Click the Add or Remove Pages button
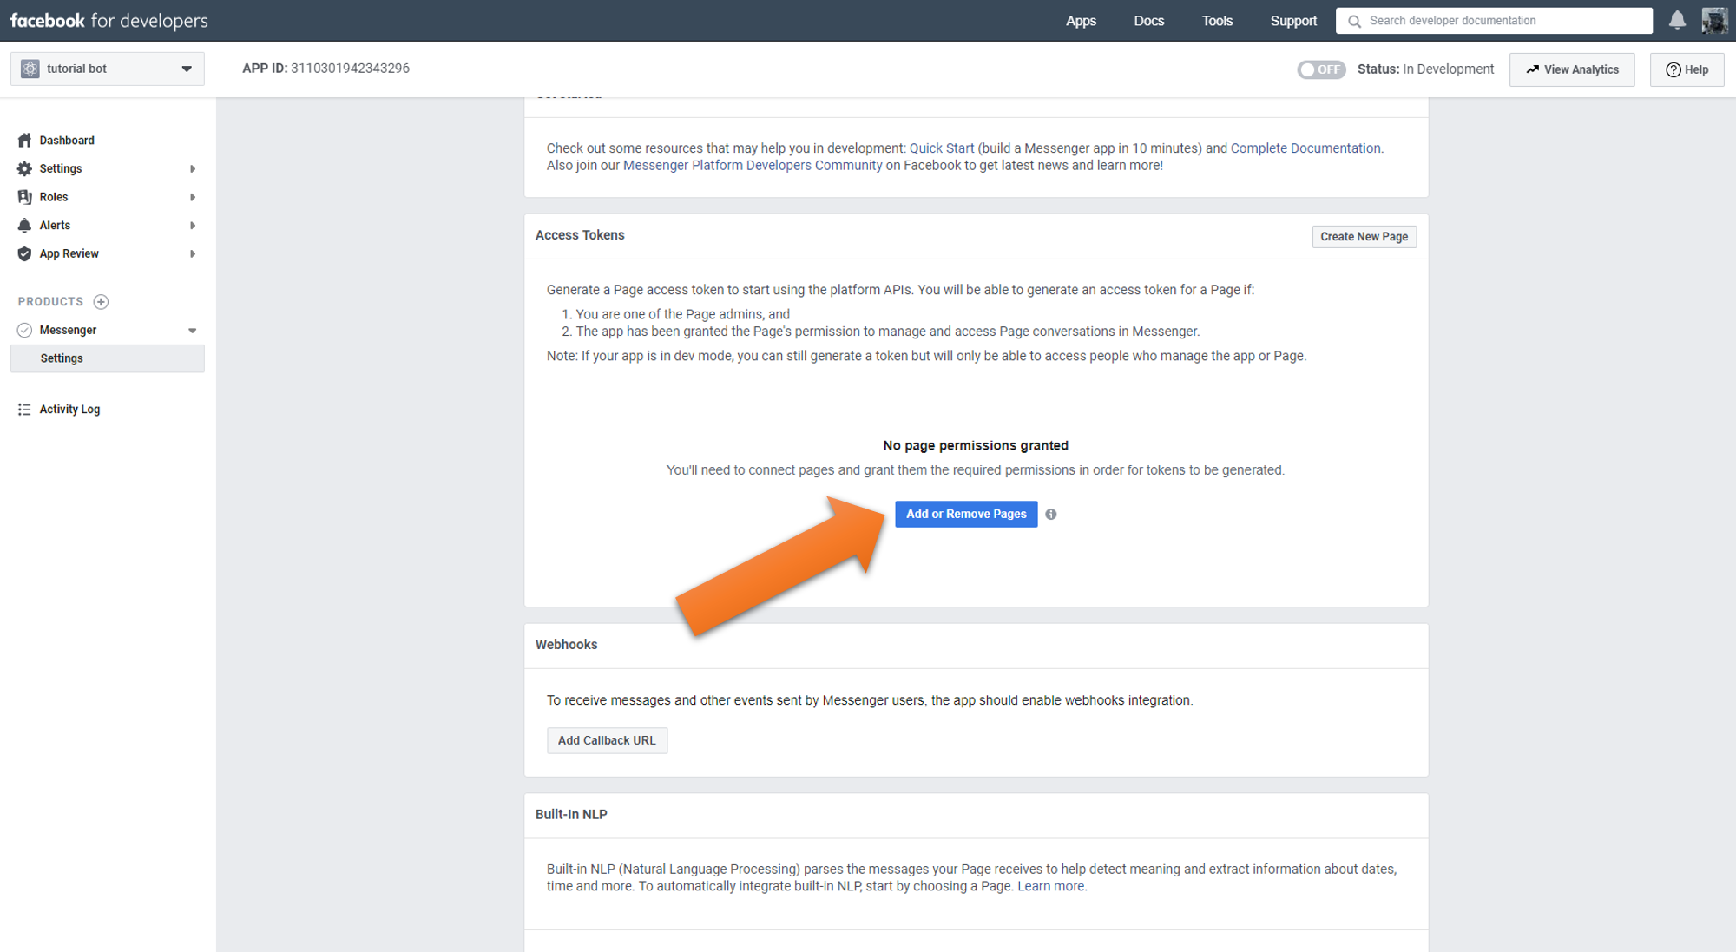 point(966,514)
